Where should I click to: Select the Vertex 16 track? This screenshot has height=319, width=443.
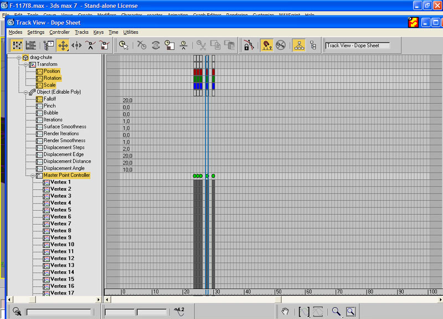[x=62, y=286]
